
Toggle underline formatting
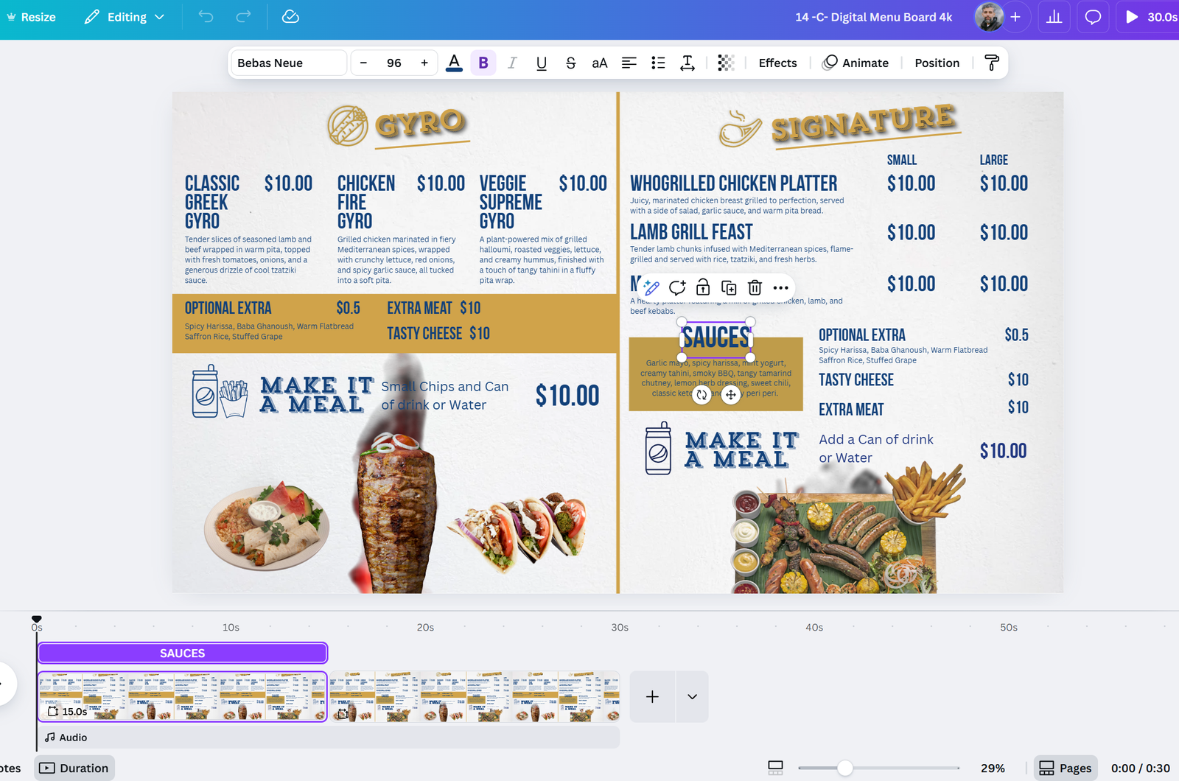pyautogui.click(x=542, y=63)
